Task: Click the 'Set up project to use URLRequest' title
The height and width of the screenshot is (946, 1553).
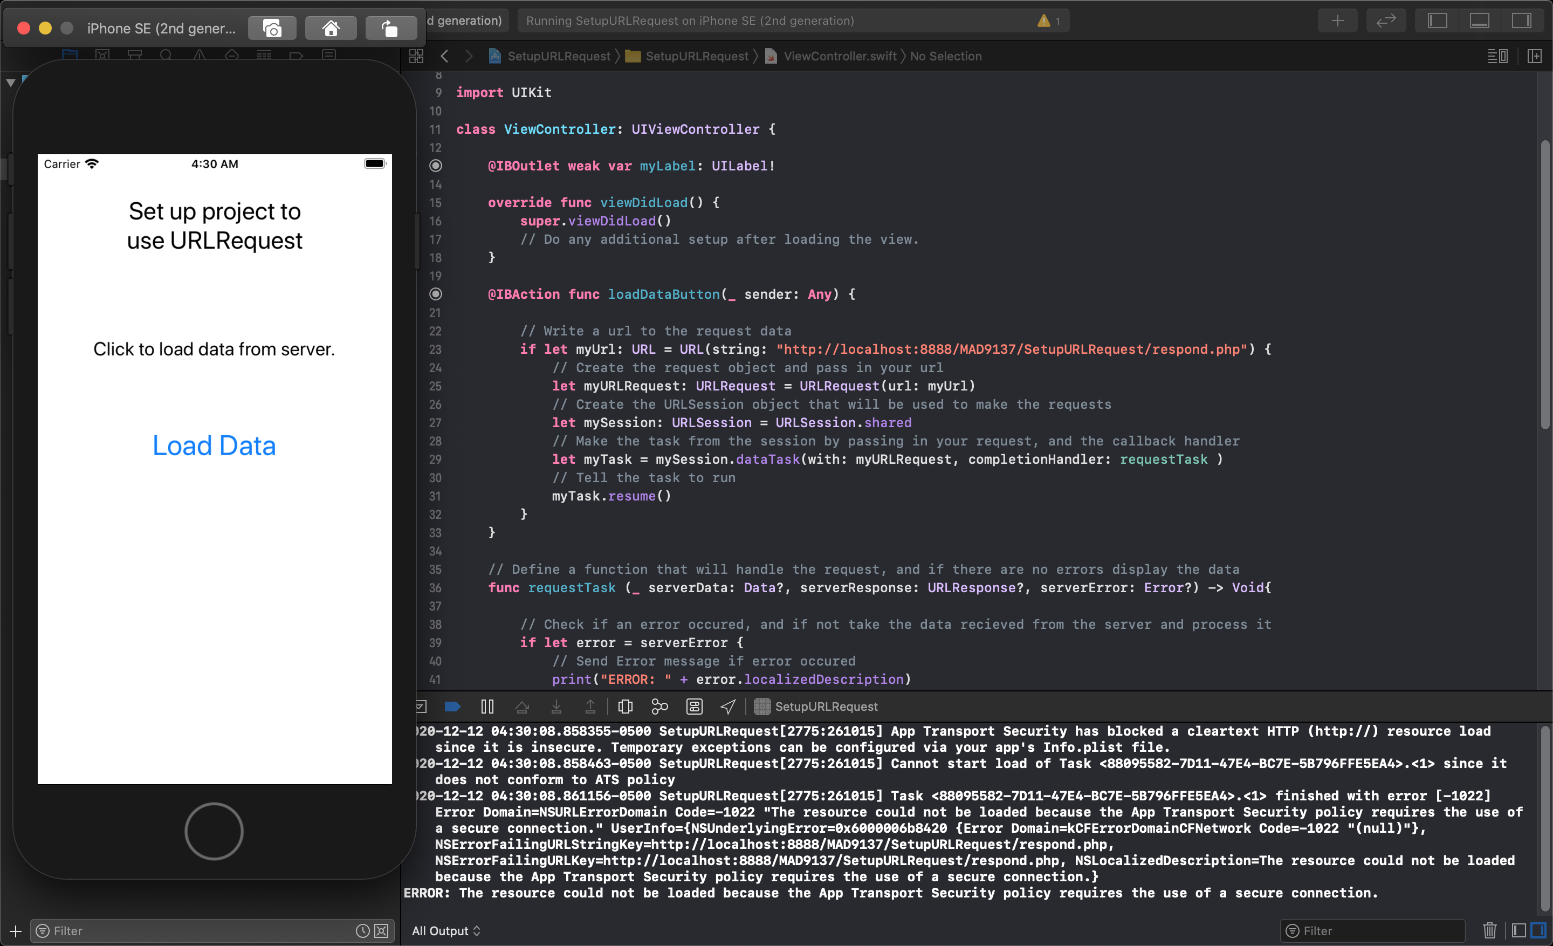Action: coord(214,225)
